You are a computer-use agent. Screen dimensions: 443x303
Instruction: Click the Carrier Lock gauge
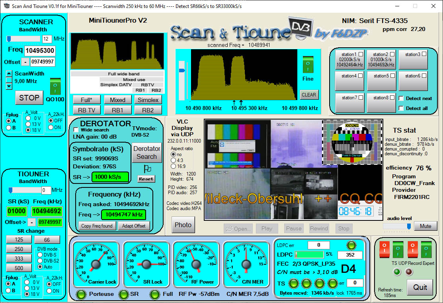[x=96, y=264]
